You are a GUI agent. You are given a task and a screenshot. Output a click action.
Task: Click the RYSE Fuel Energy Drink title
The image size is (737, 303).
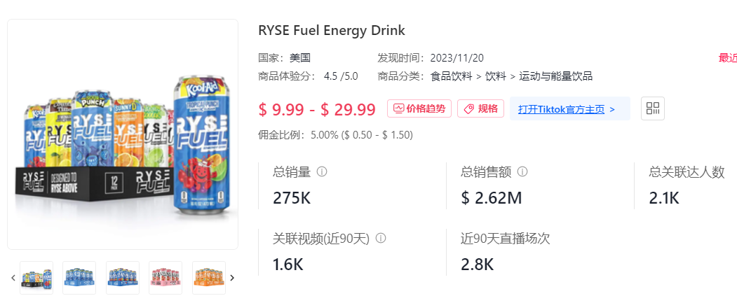tap(332, 31)
